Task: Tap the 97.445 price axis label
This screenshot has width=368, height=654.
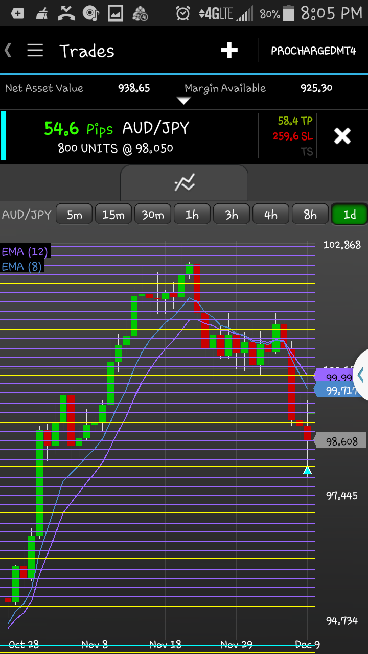Action: pos(342,495)
